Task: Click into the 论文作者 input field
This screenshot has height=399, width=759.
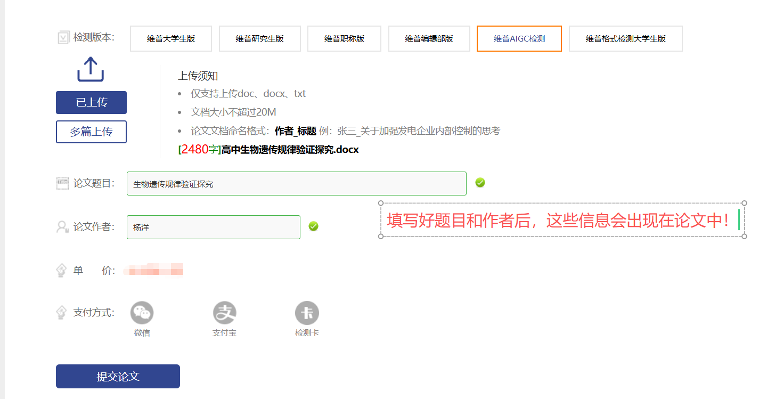Action: point(213,227)
